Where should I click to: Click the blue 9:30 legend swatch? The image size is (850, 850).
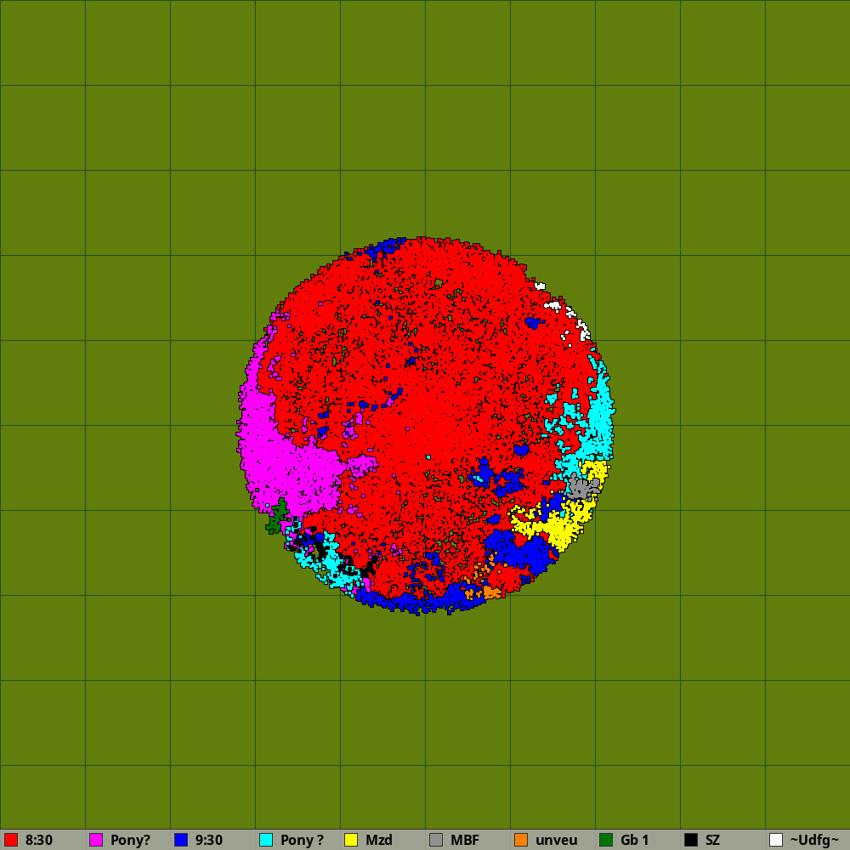[x=181, y=840]
